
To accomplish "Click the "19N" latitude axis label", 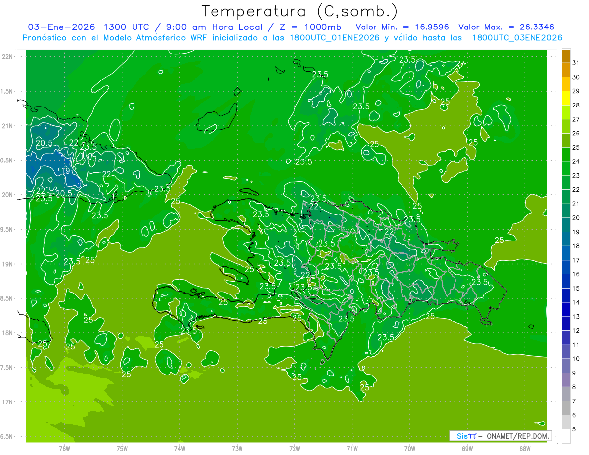I will [x=7, y=264].
